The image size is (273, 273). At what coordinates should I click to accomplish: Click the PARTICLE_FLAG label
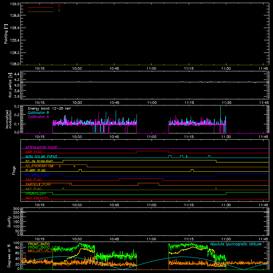(x=38, y=184)
